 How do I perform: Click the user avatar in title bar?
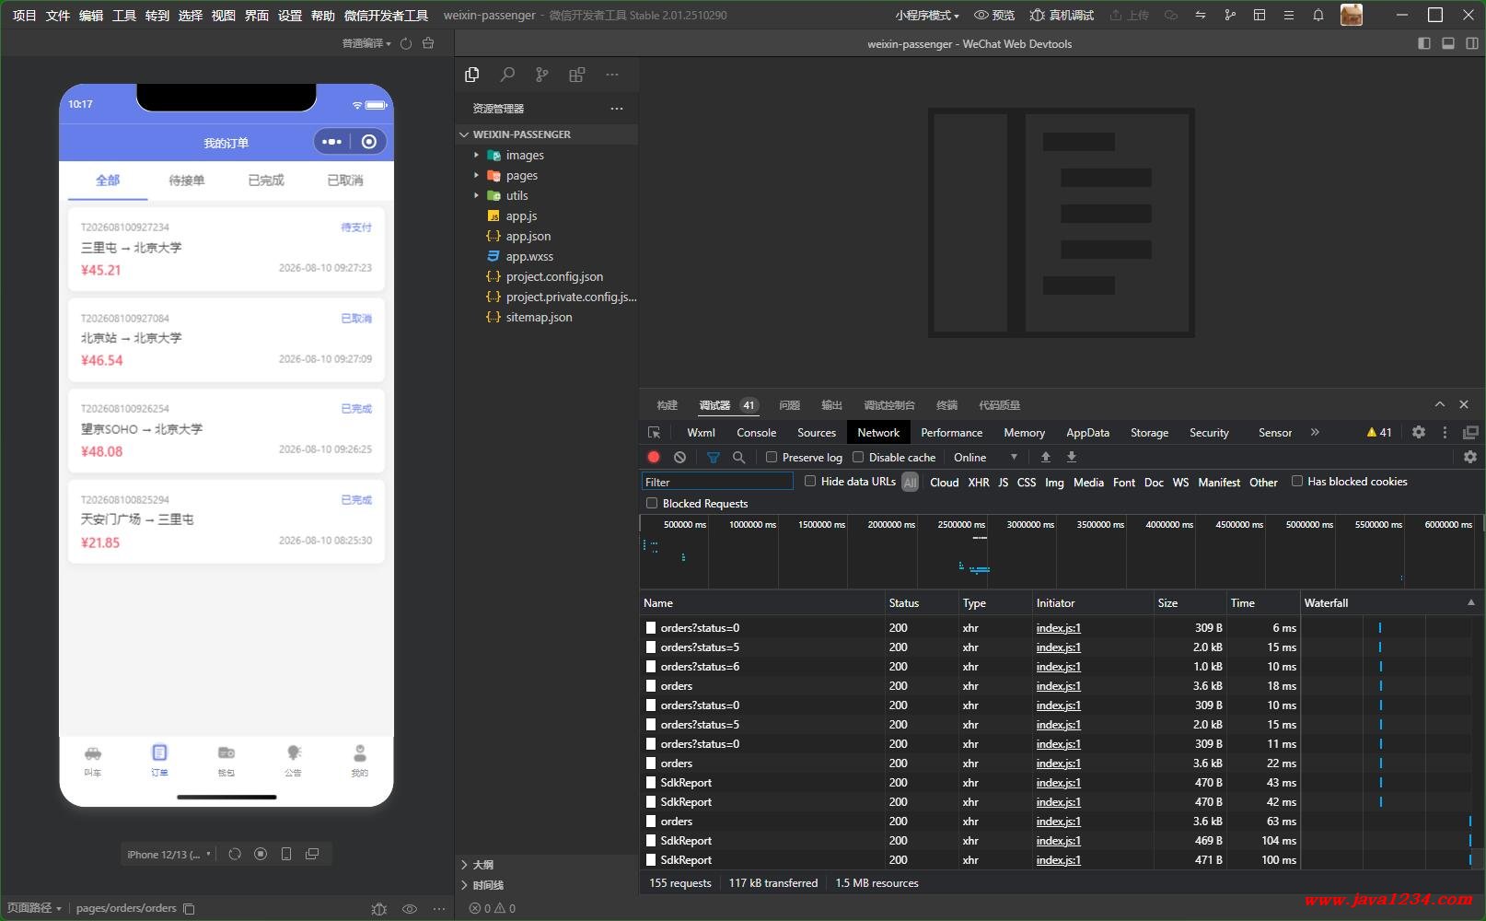[x=1352, y=15]
